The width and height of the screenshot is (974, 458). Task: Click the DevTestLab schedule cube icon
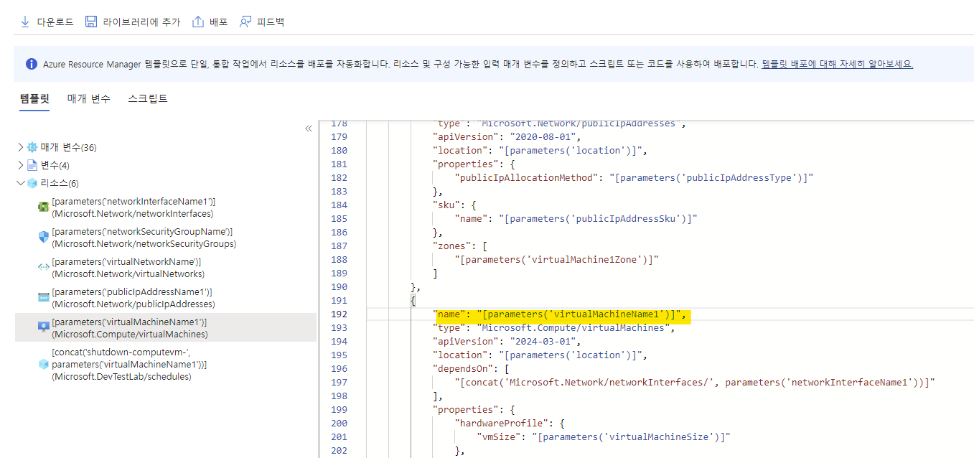coord(43,365)
